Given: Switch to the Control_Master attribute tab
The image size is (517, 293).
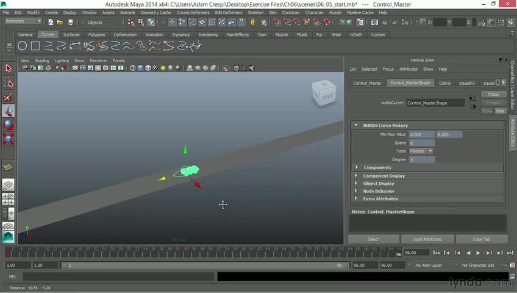Looking at the screenshot, I should tap(367, 83).
